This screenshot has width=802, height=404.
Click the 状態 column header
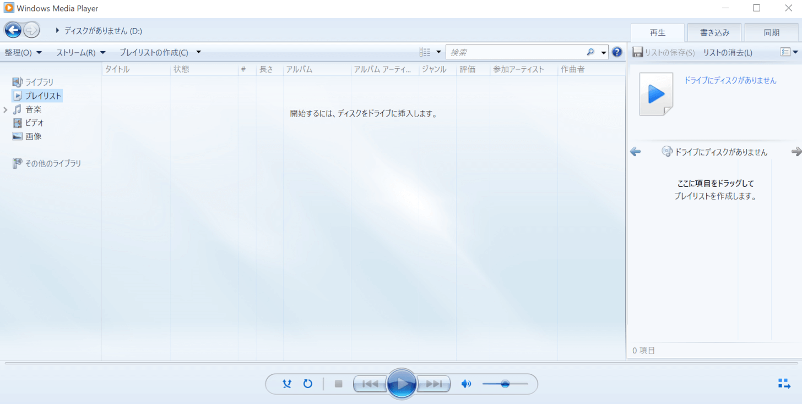(204, 69)
